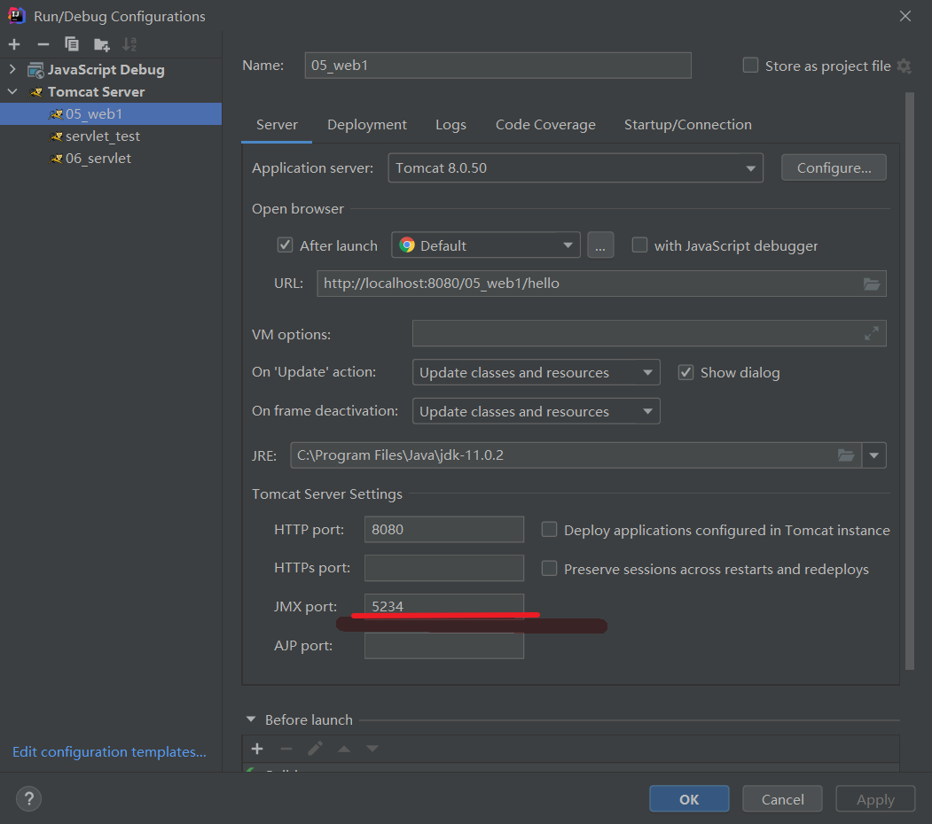Image resolution: width=932 pixels, height=824 pixels.
Task: Open Edit configuration templates link
Action: [x=109, y=751]
